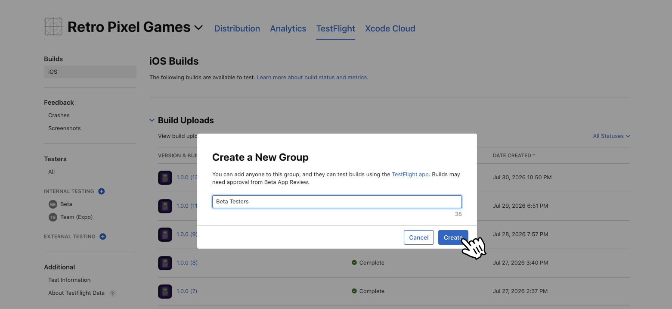This screenshot has width=672, height=309.
Task: Click the app thumbnail for build 1.0.0 (9)
Action: (165, 234)
